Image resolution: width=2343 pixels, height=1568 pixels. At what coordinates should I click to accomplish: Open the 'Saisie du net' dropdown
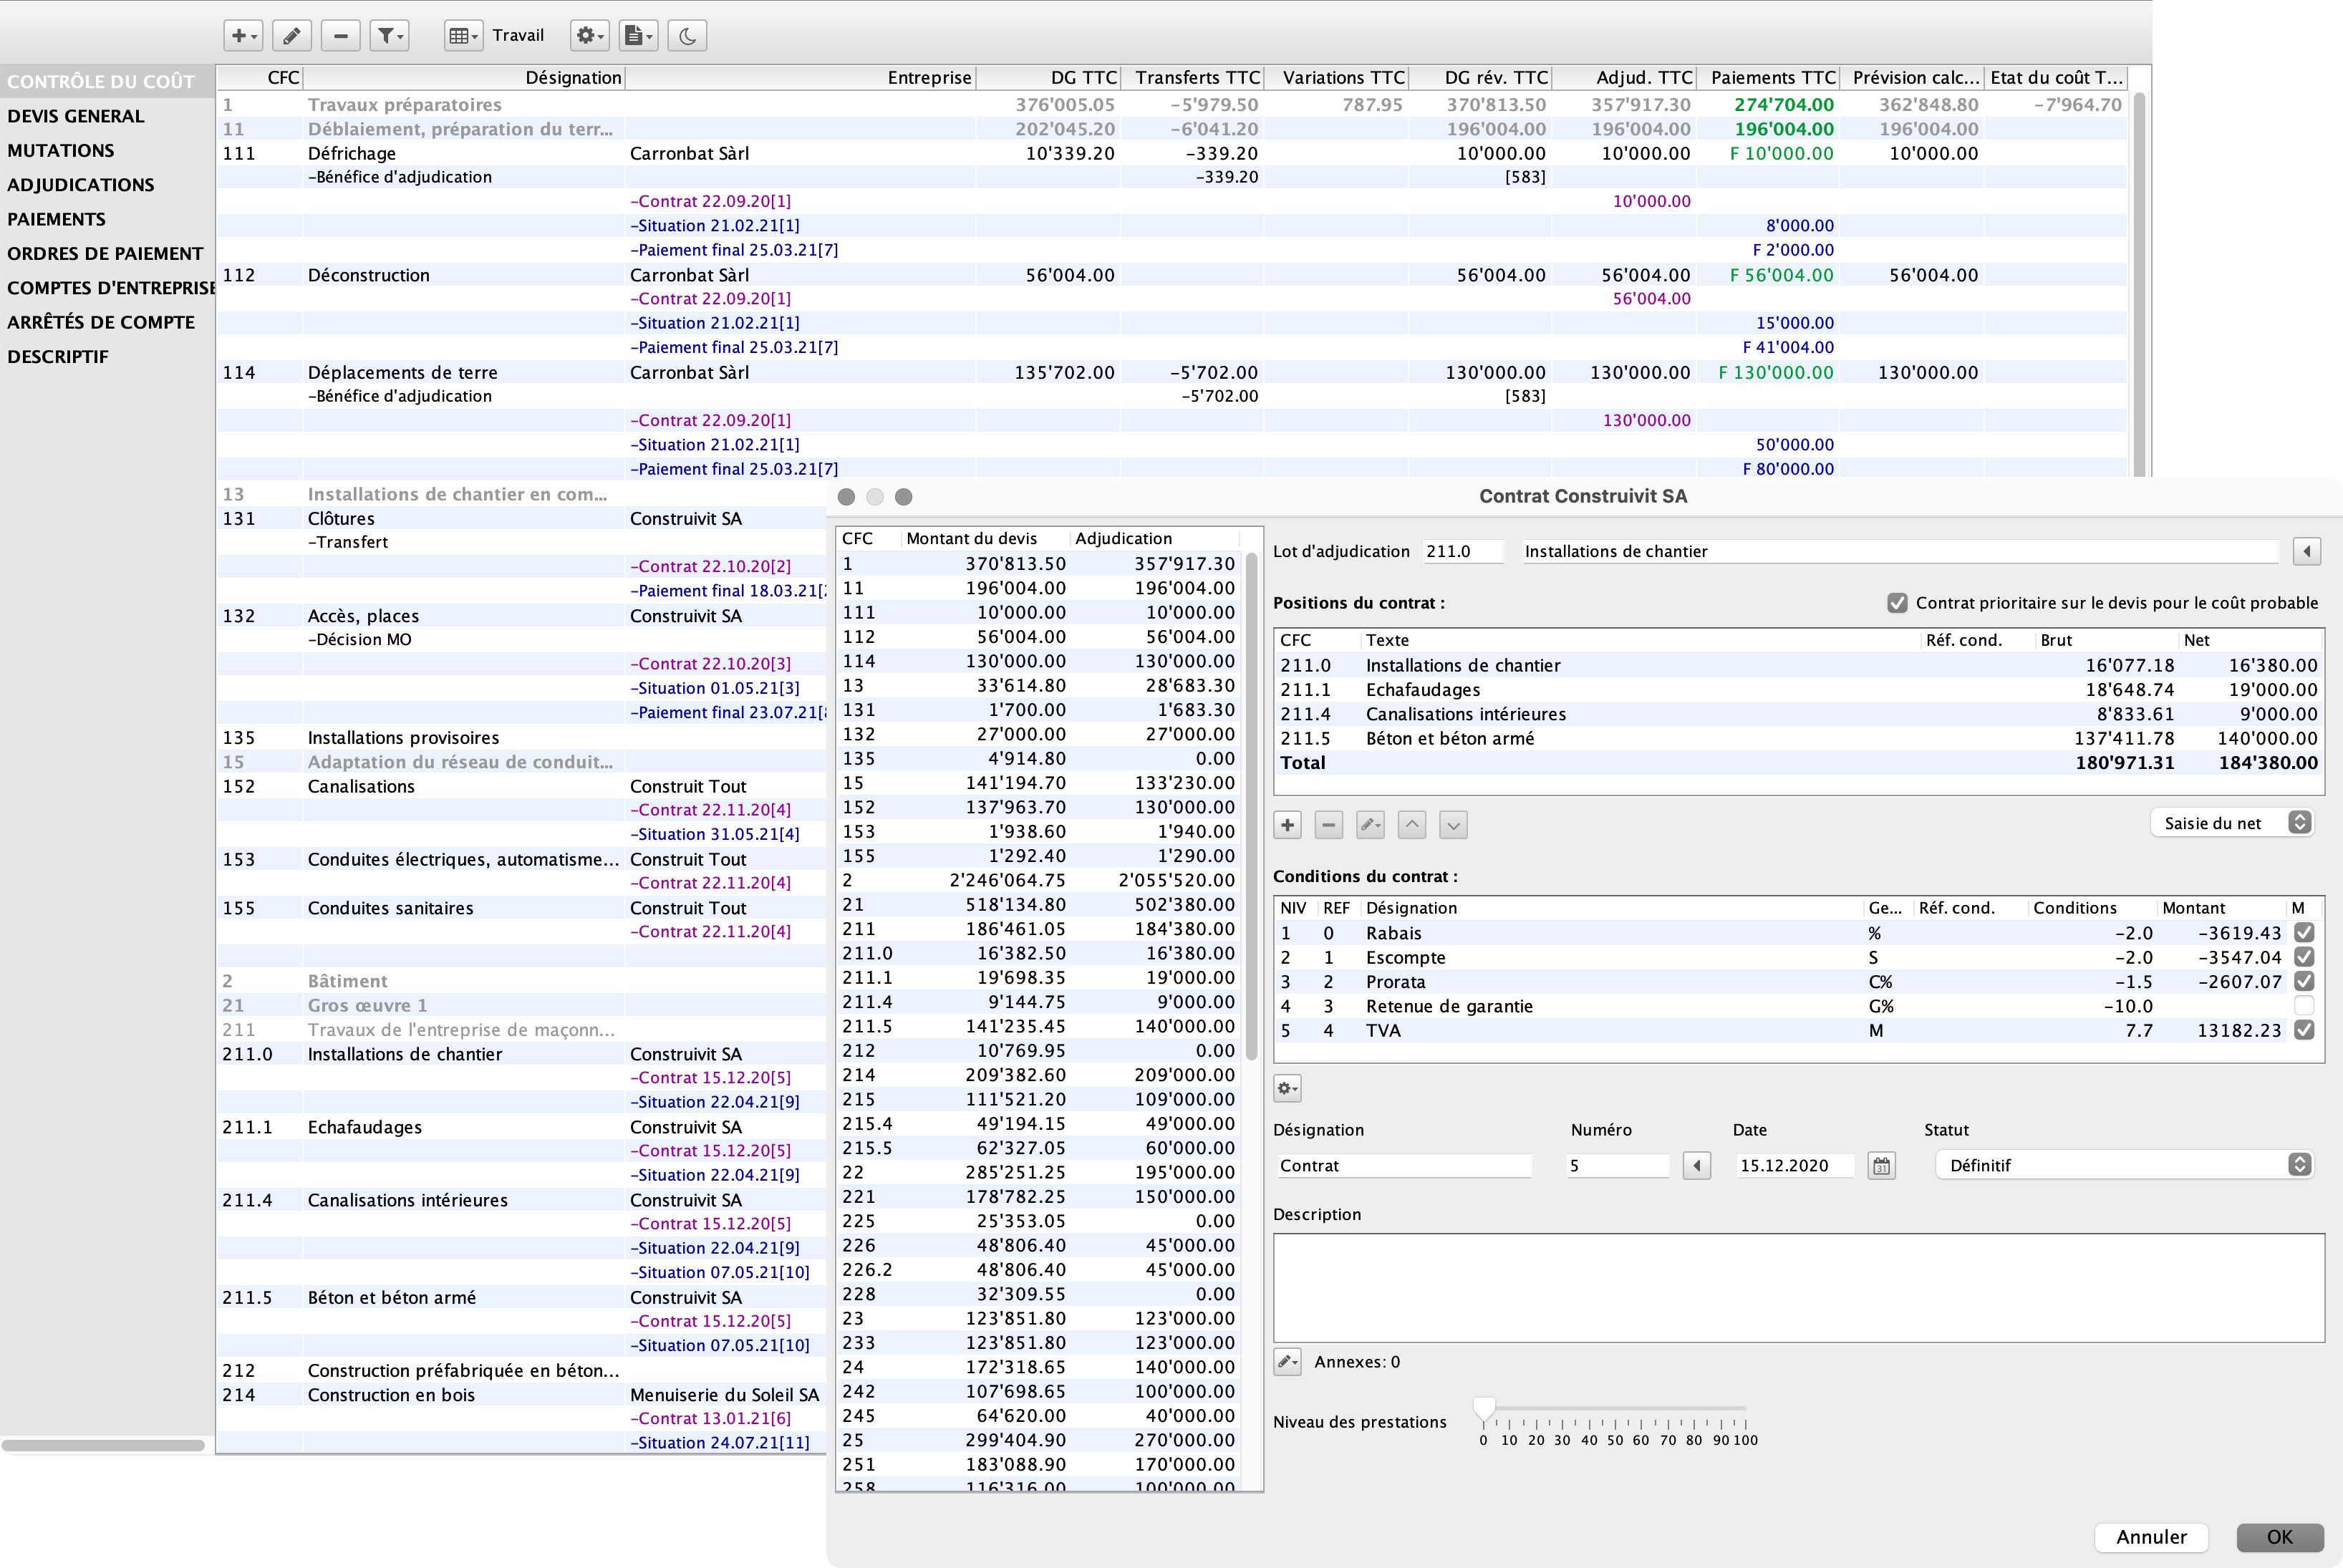2232,823
